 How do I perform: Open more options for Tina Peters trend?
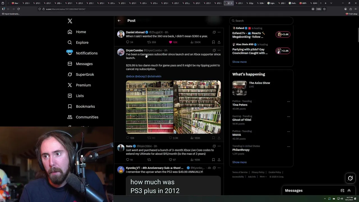[289, 102]
